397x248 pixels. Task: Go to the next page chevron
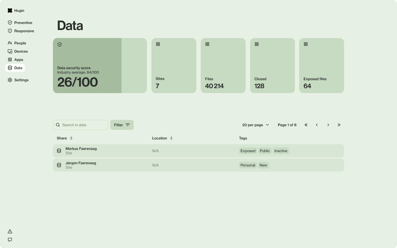[328, 125]
